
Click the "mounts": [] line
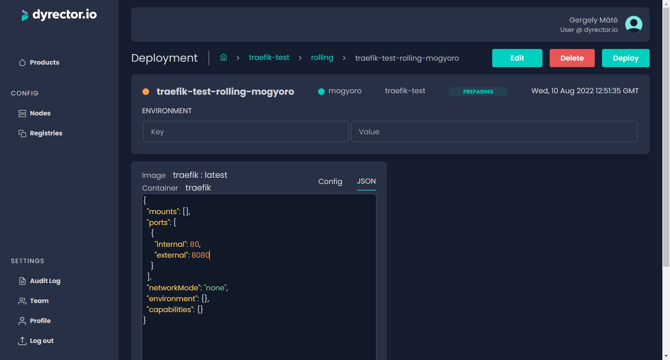(168, 212)
